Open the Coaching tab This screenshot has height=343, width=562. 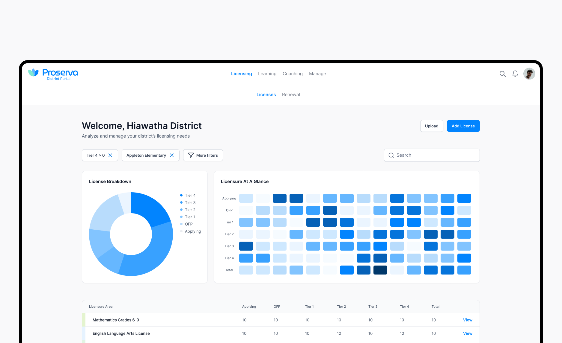(x=293, y=74)
